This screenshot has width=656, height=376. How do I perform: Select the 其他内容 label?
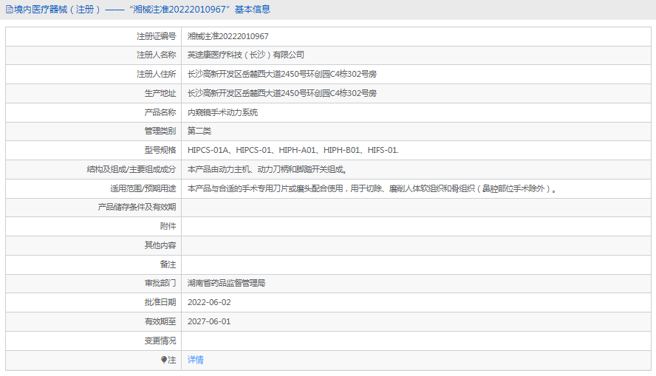(x=160, y=245)
